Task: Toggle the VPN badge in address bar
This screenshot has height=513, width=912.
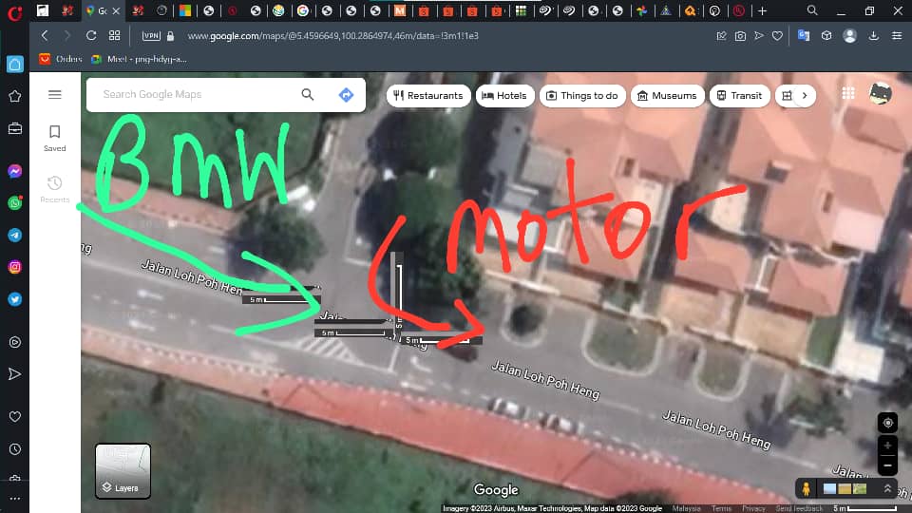Action: [151, 35]
